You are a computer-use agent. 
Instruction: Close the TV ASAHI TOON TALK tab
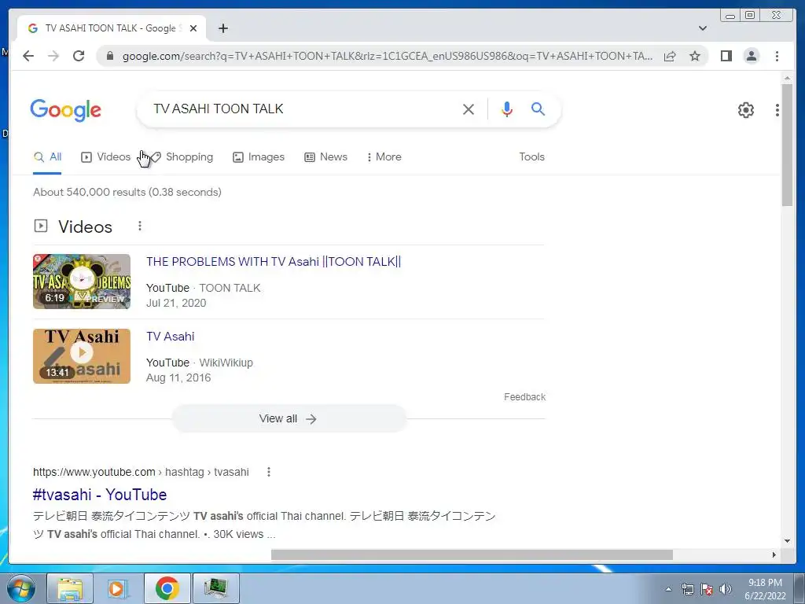[x=193, y=29]
